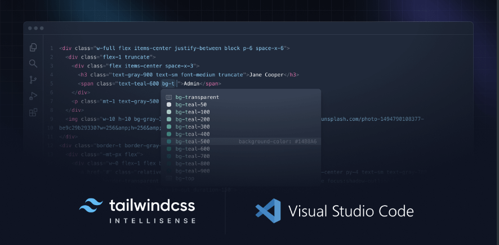Image resolution: width=499 pixels, height=245 pixels.
Task: Select the bg-teal-400 suggestion
Action: [x=241, y=134]
